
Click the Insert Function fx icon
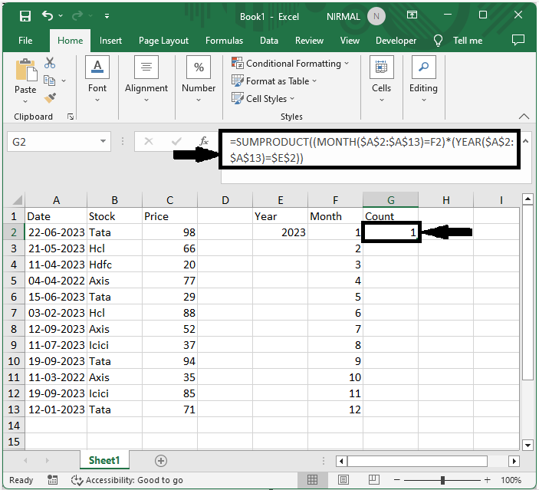point(204,141)
